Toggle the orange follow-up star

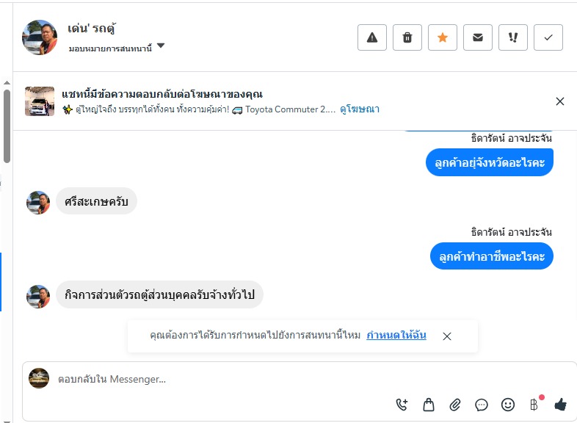pos(443,38)
